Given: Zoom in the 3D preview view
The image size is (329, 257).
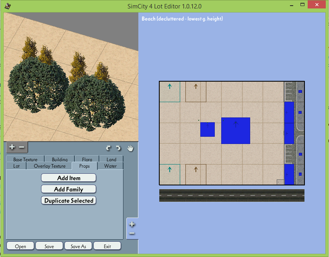Looking at the screenshot, I should (12, 147).
